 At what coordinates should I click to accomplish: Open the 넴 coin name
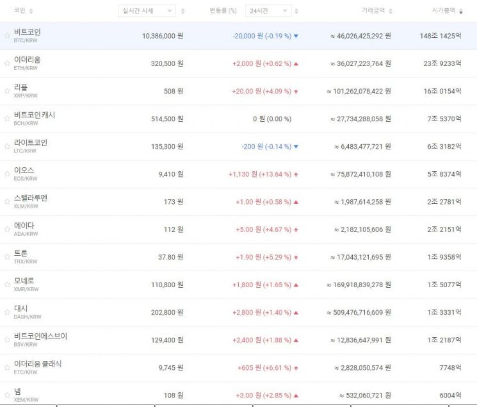point(17,392)
